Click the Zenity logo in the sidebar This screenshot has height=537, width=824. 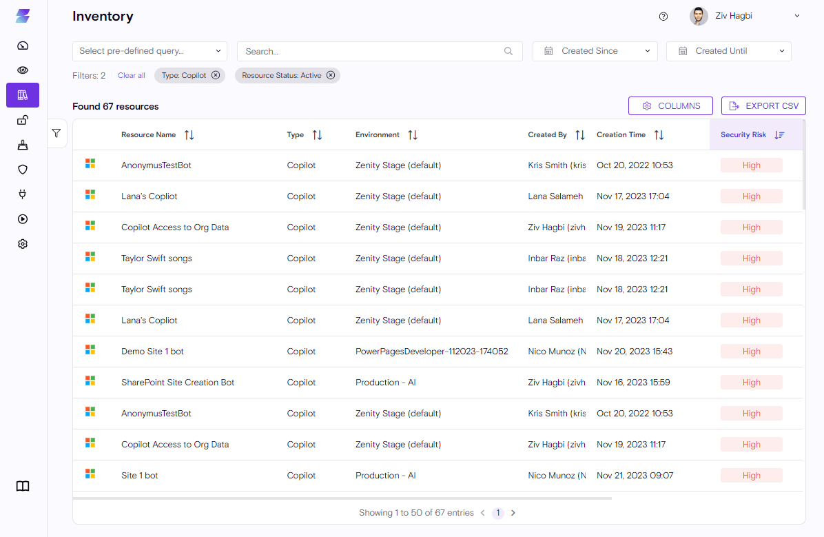pos(23,16)
